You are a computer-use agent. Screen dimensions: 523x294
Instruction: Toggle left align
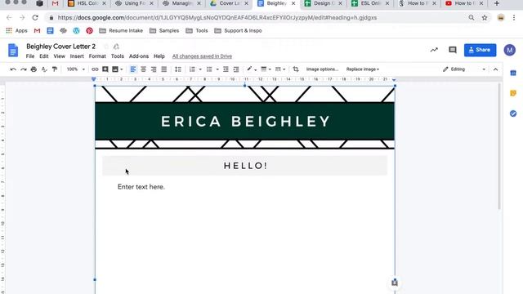coord(132,69)
